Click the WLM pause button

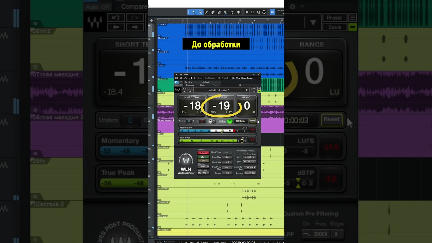(x=214, y=121)
